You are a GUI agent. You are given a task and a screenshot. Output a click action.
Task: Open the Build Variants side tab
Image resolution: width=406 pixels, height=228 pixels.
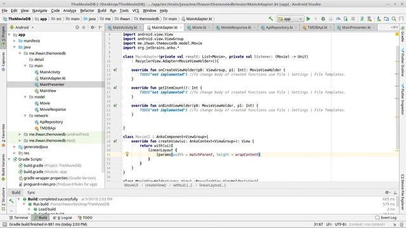(x=3, y=167)
